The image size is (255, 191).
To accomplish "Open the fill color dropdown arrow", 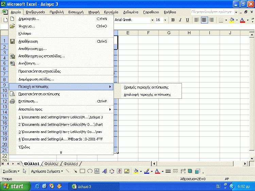I will [x=237, y=20].
